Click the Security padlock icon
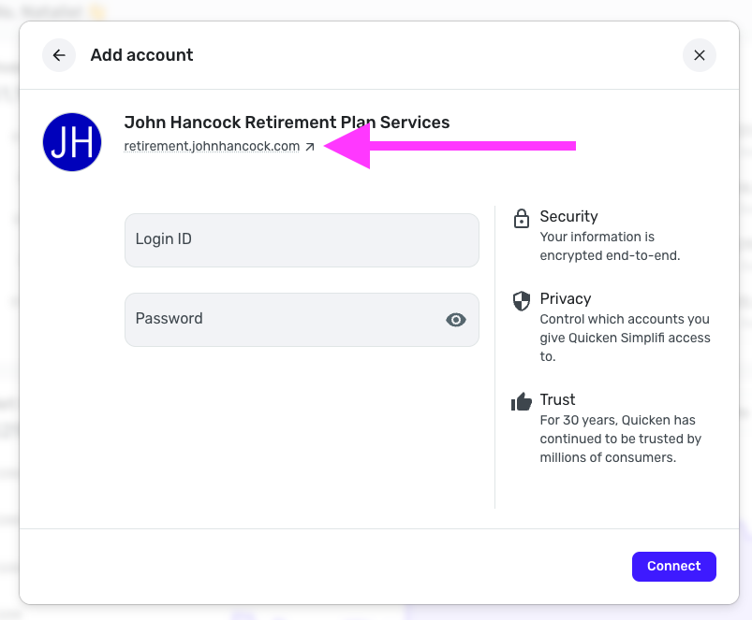 pos(522,218)
